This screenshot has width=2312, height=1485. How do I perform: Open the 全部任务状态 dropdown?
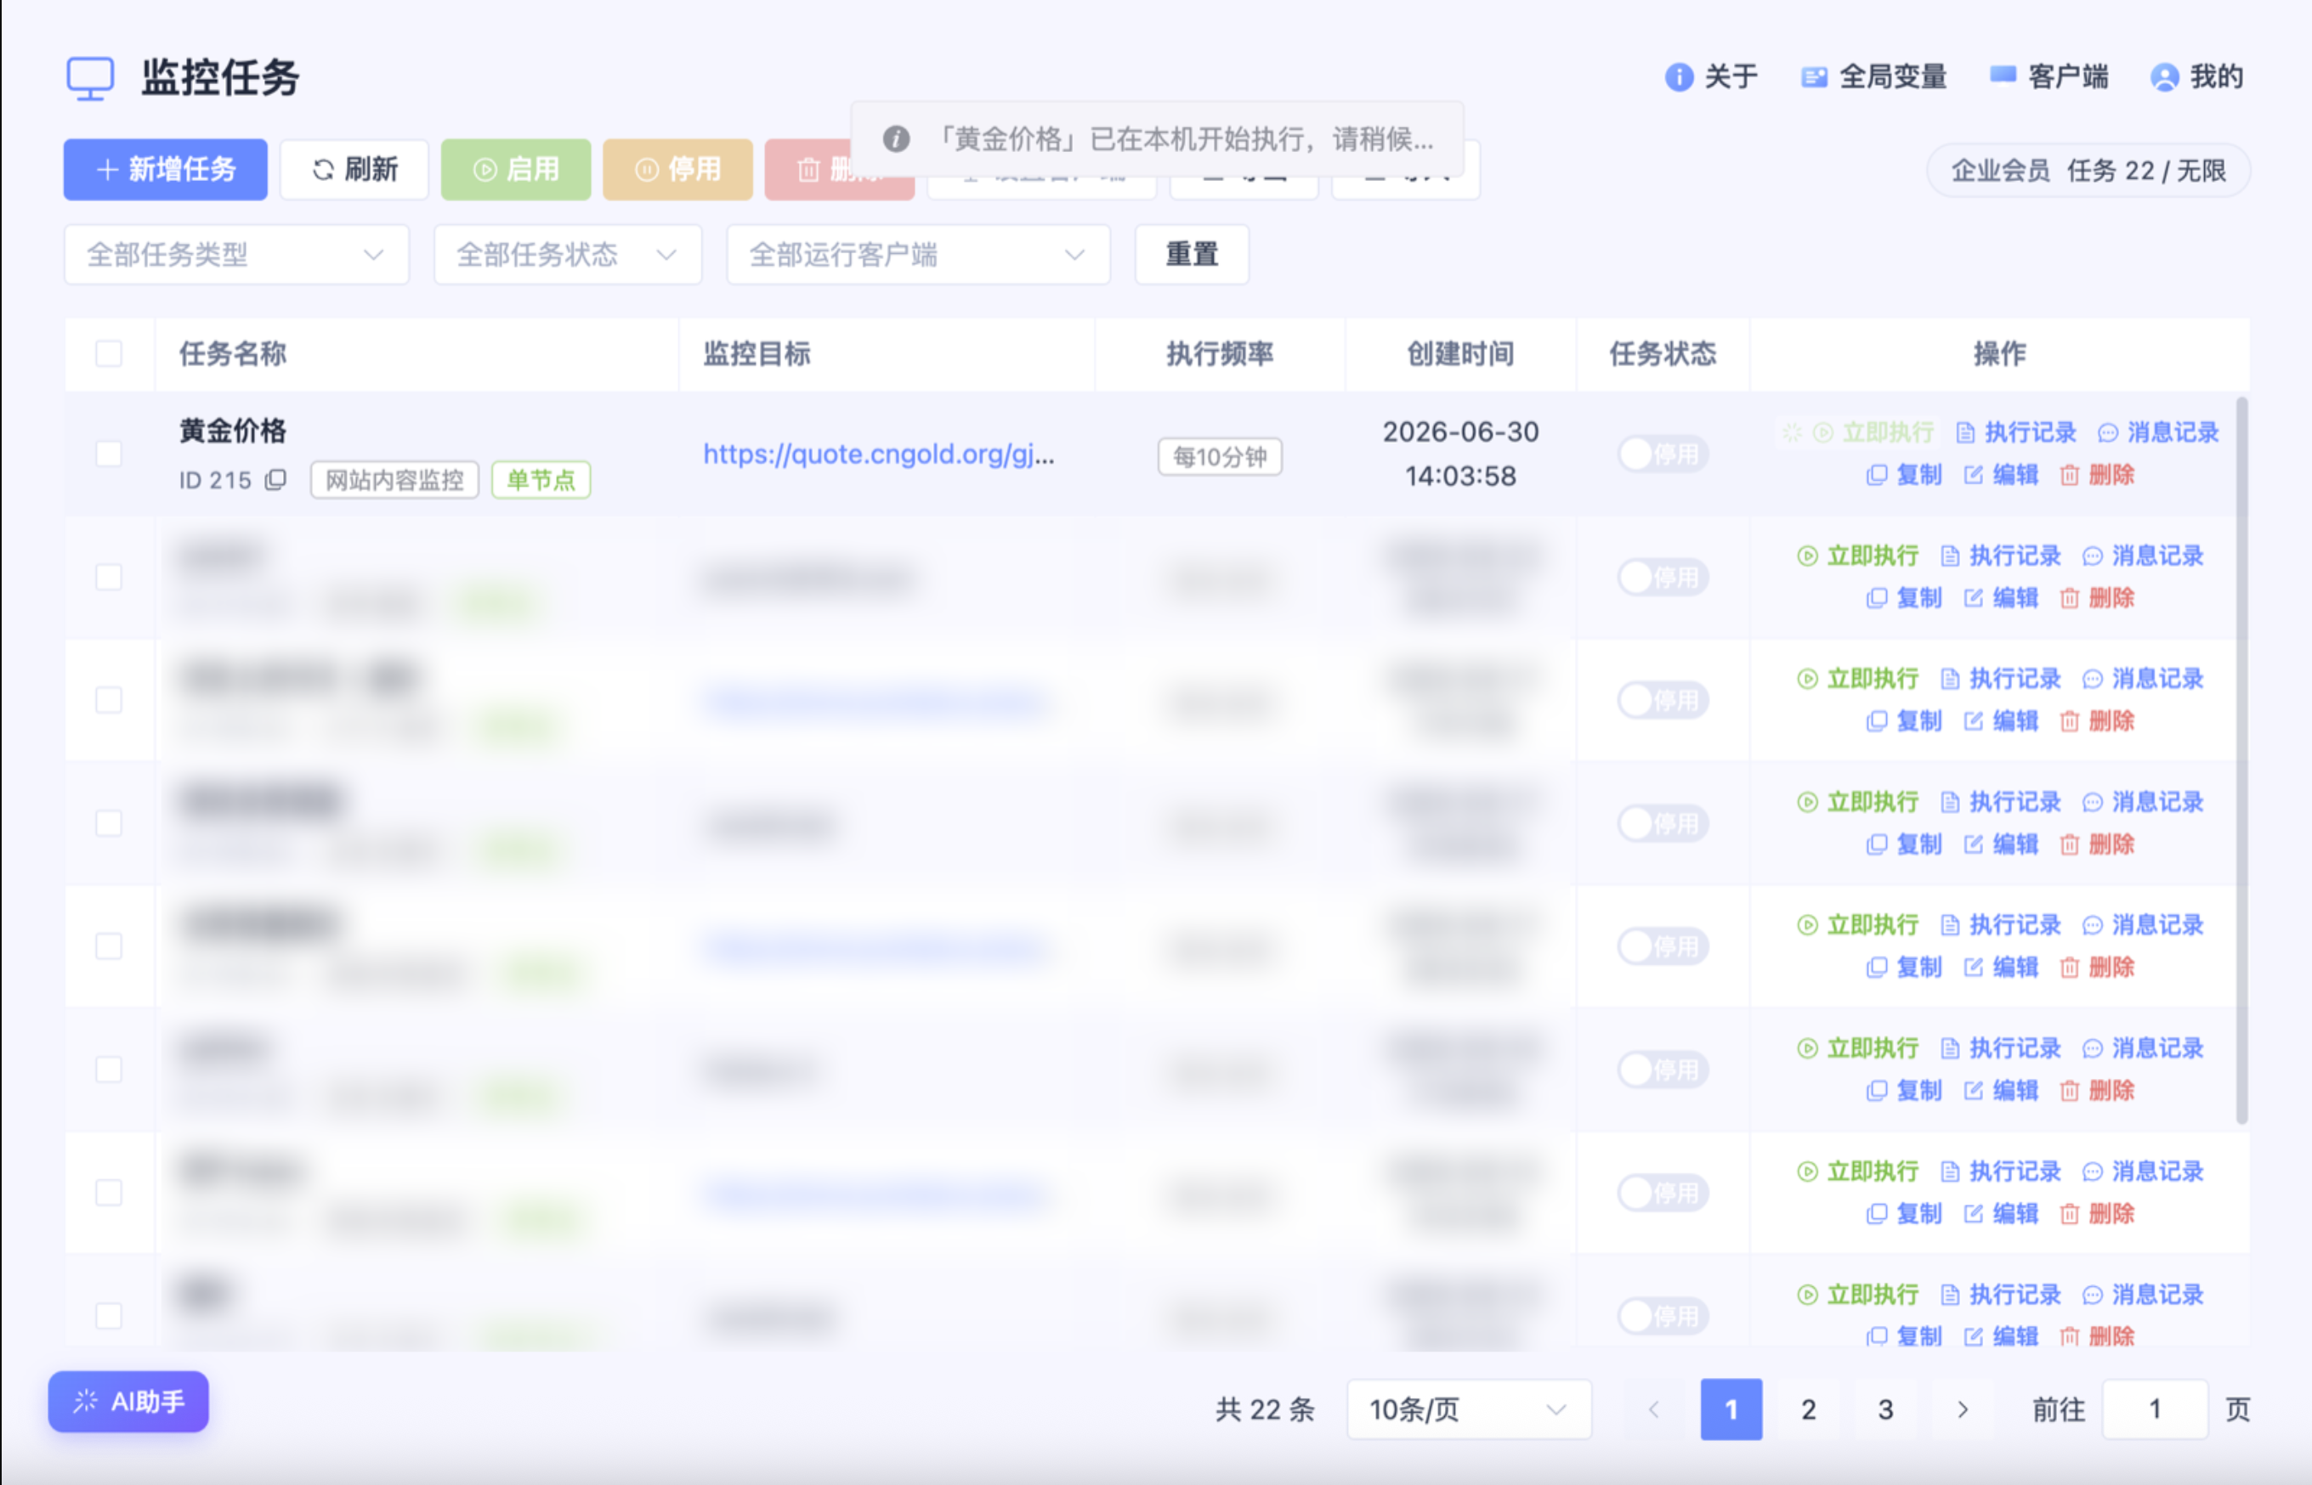point(567,255)
